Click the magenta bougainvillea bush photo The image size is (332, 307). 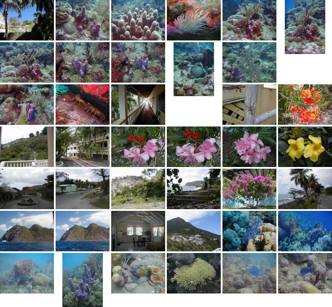click(x=249, y=189)
